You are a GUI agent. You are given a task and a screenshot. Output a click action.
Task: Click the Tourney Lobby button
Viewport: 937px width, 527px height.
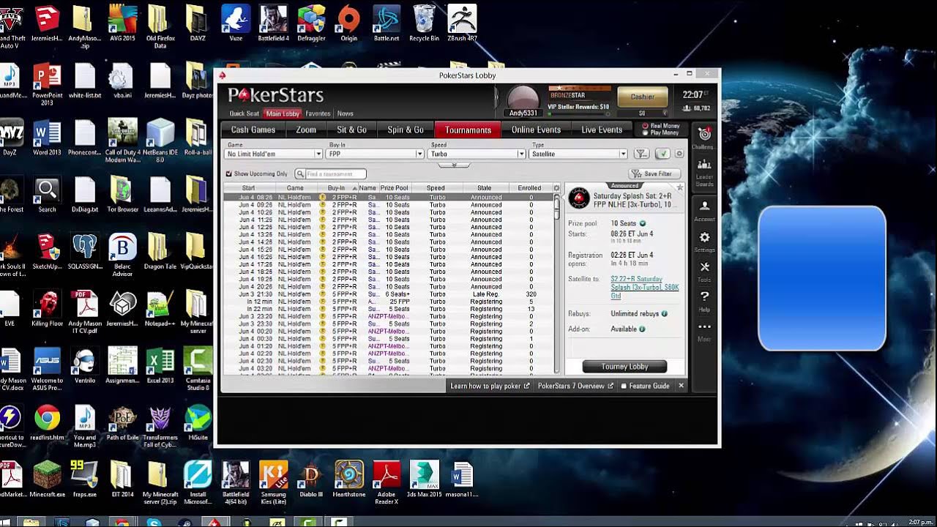(624, 367)
